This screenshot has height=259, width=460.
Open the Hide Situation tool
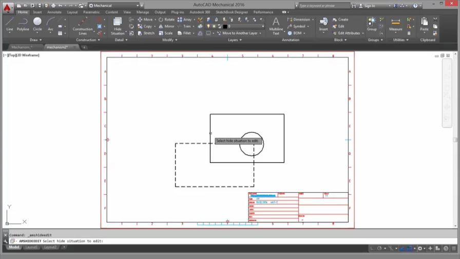[118, 26]
